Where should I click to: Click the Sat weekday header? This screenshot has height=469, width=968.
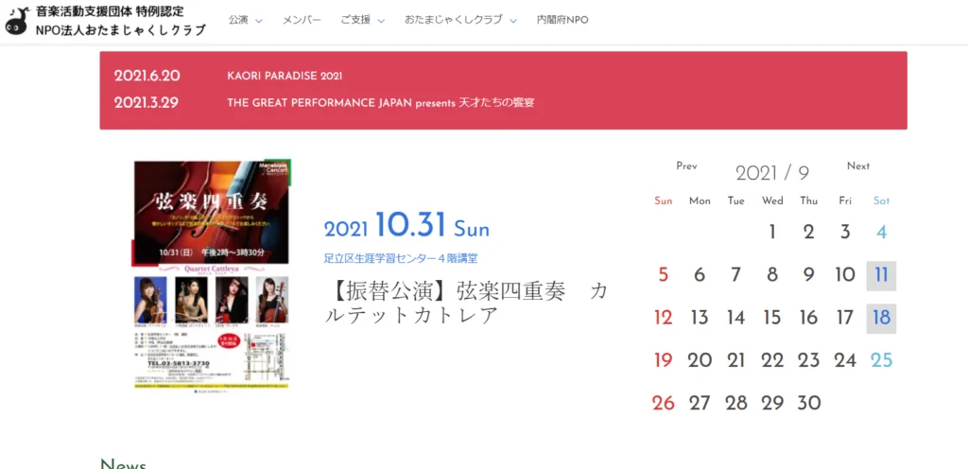pos(882,201)
